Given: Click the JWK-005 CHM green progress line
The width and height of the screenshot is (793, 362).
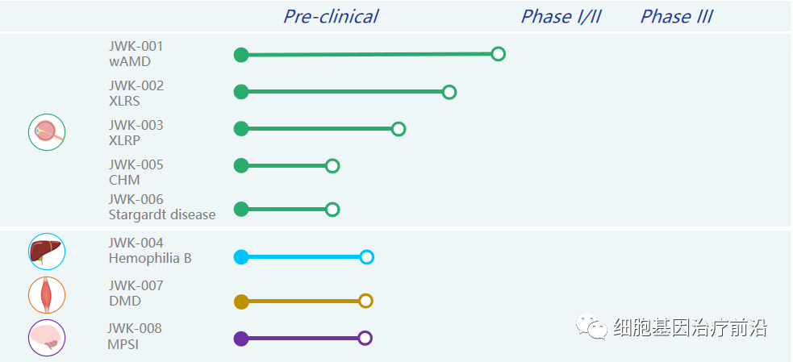Looking at the screenshot, I should pos(286,166).
